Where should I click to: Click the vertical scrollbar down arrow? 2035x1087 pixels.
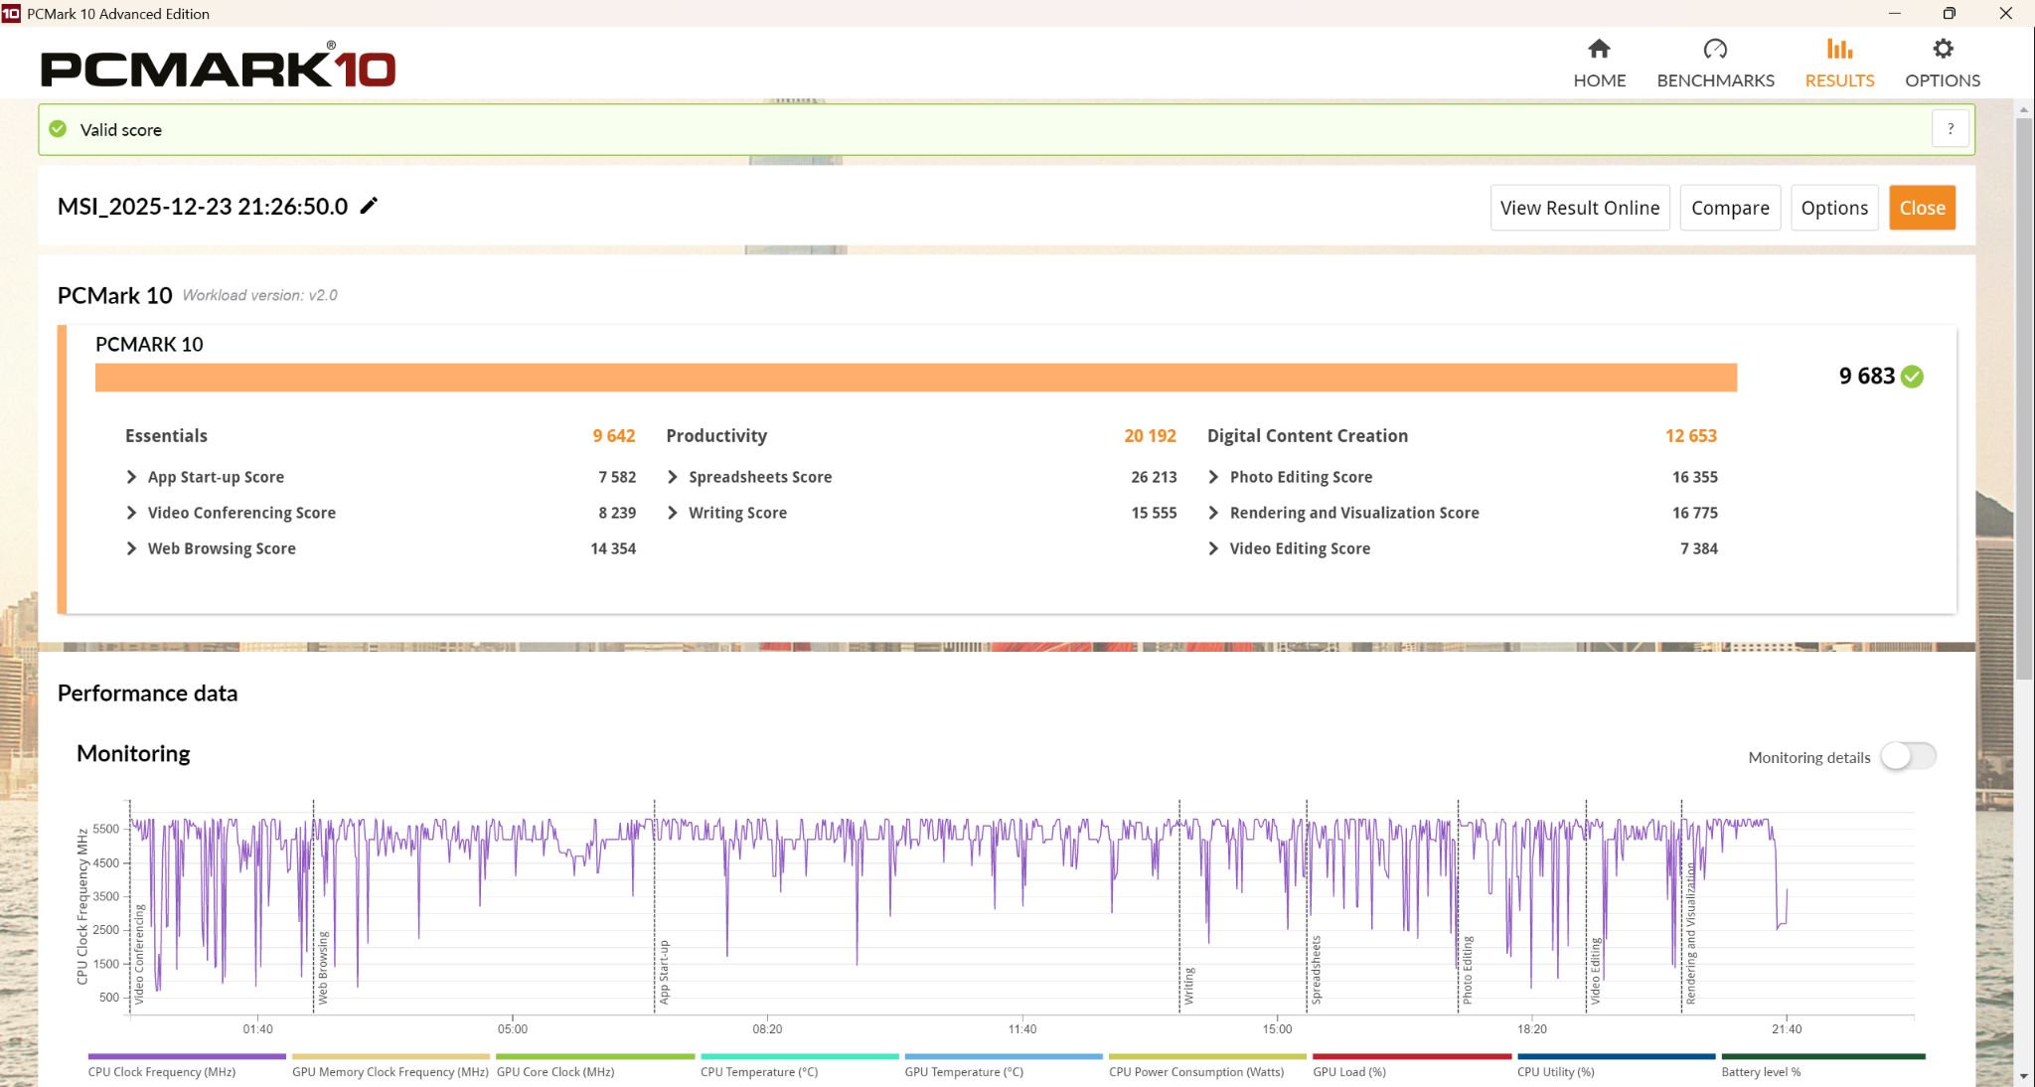click(2024, 1076)
